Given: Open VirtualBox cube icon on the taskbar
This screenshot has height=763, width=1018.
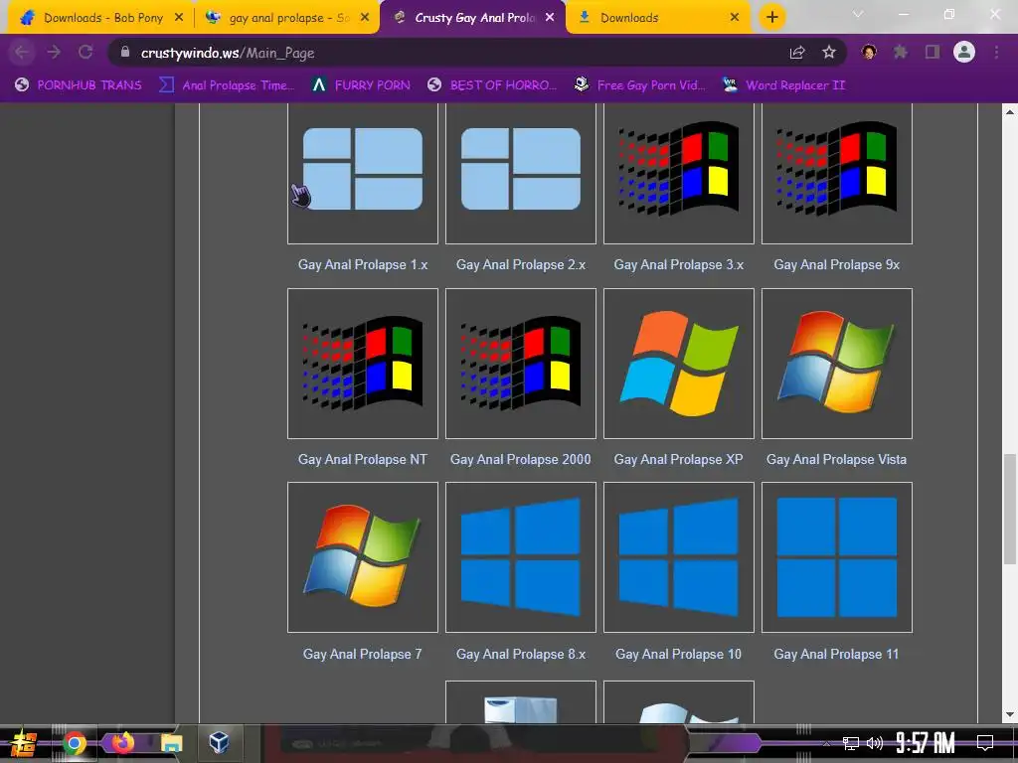Looking at the screenshot, I should (x=219, y=742).
